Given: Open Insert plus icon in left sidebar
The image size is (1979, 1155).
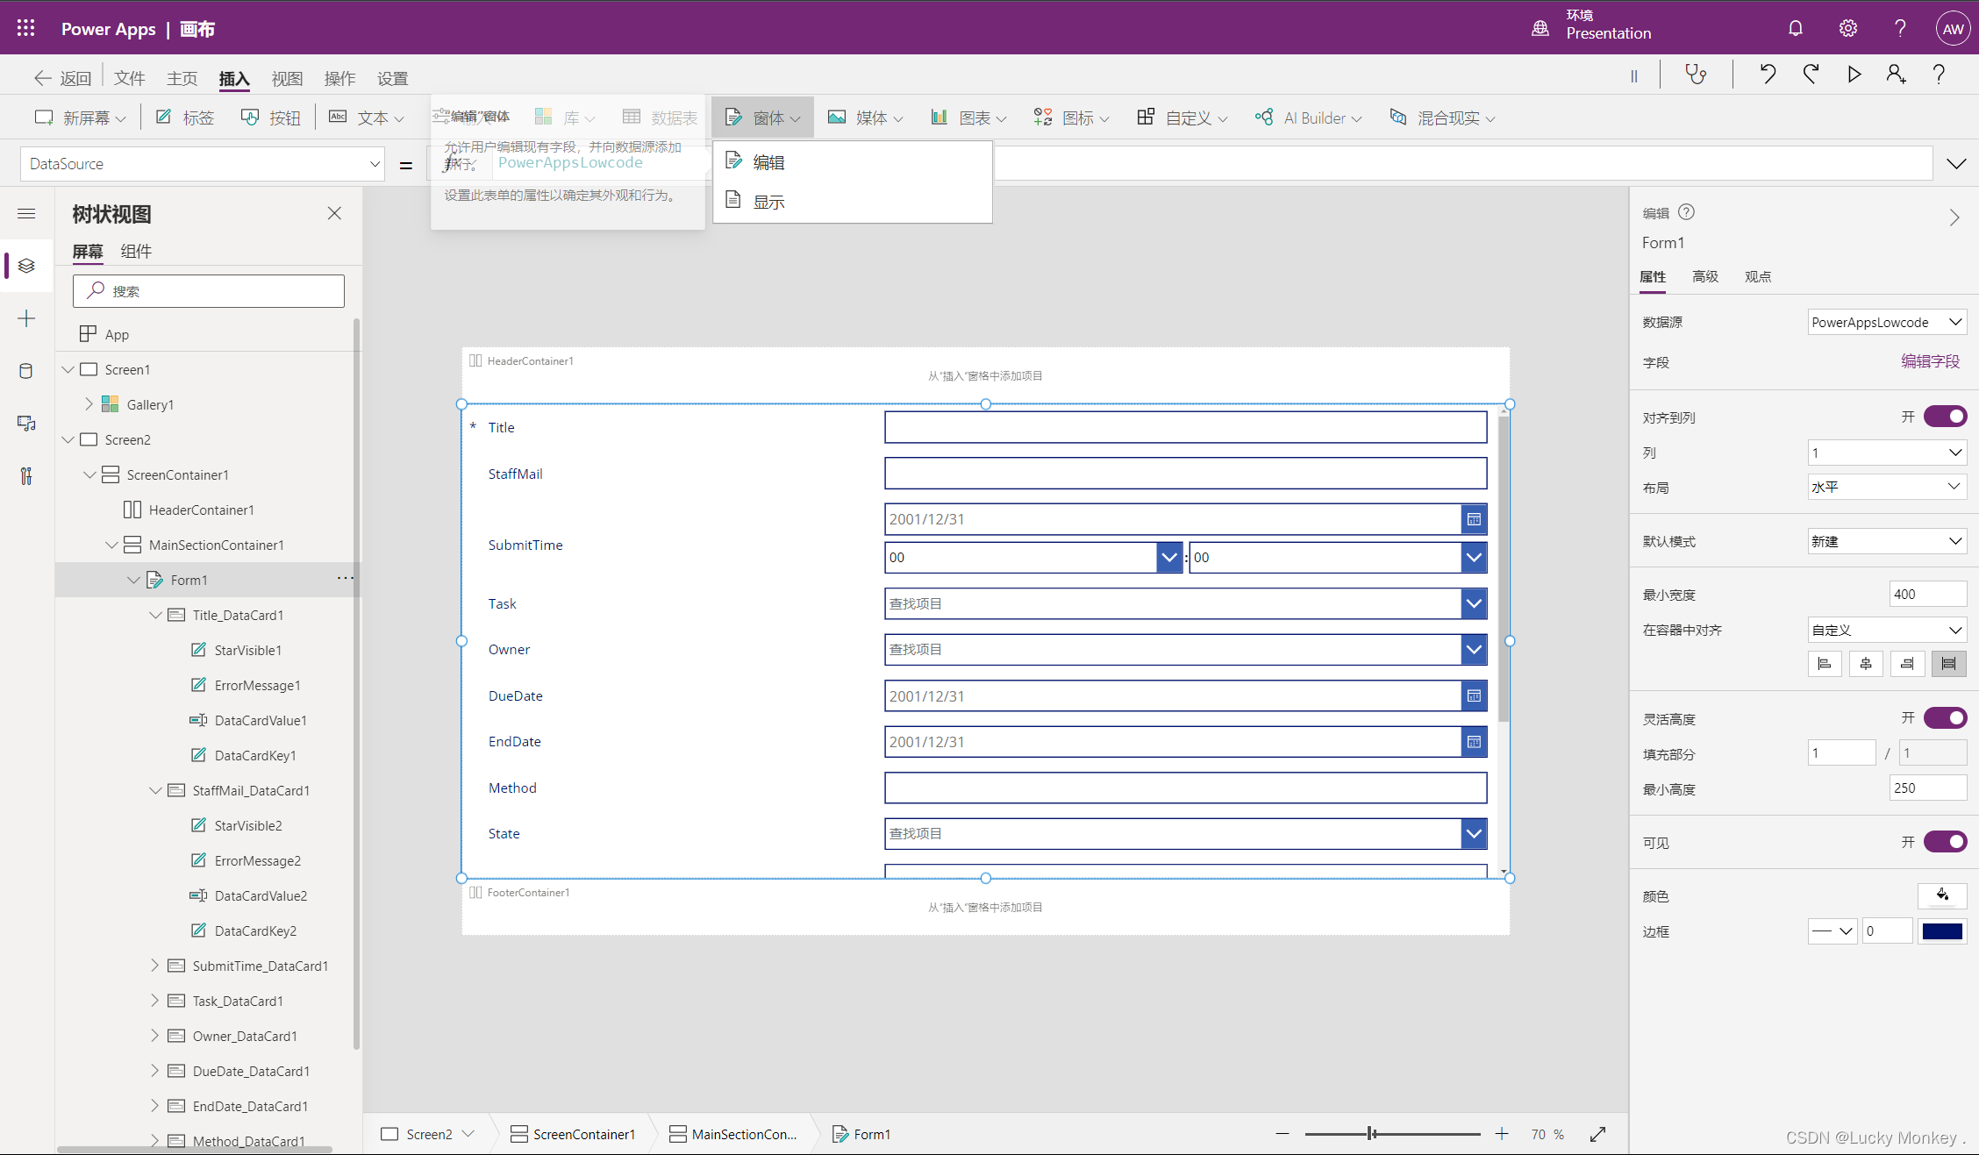Looking at the screenshot, I should (x=26, y=318).
